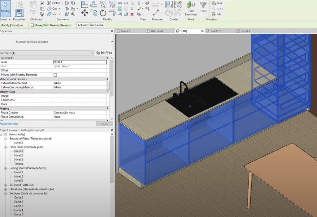Select the Move tool in Modify panel

85,13
